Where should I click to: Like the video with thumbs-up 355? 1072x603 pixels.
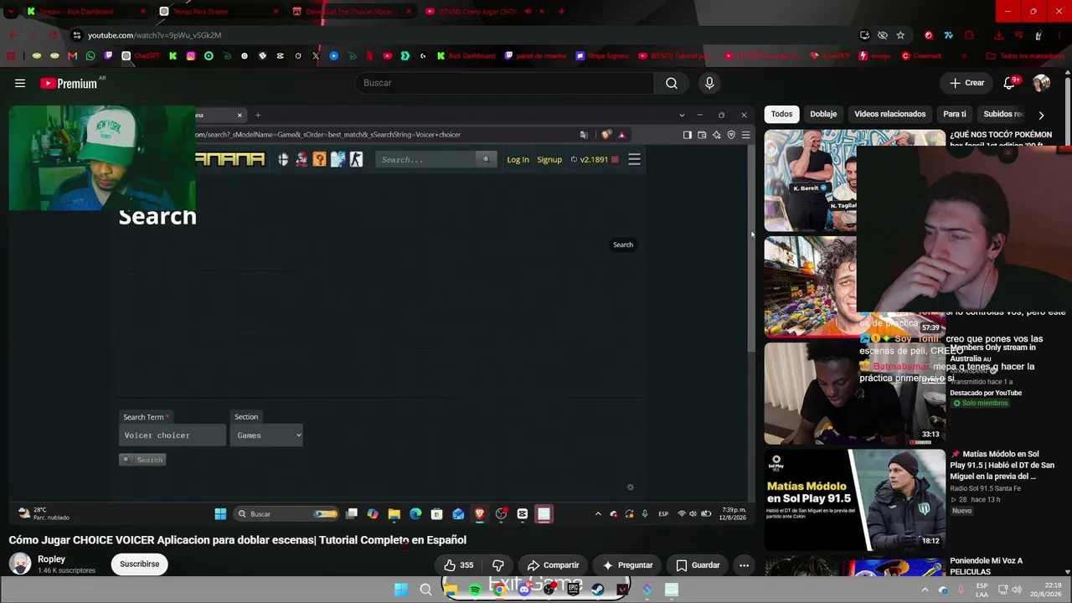[x=458, y=565]
